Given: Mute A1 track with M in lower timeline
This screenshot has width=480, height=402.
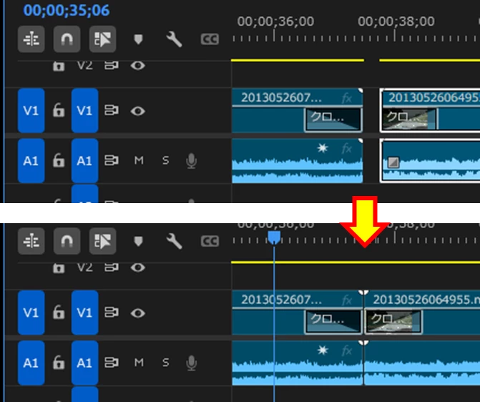Looking at the screenshot, I should (x=139, y=363).
